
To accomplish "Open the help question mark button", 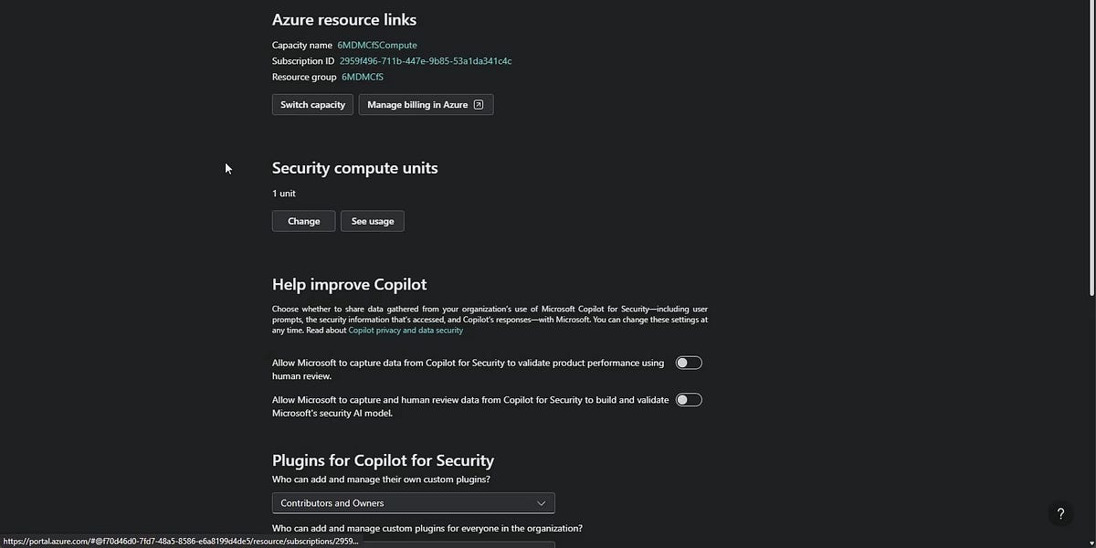I will (1060, 514).
